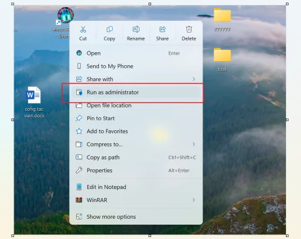
Task: Click the icon beside Copy as path
Action: pos(79,157)
